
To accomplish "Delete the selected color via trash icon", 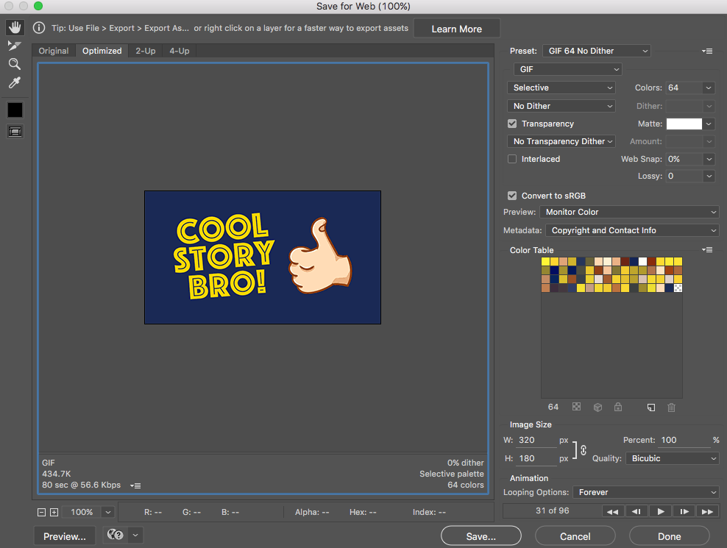I will (671, 407).
